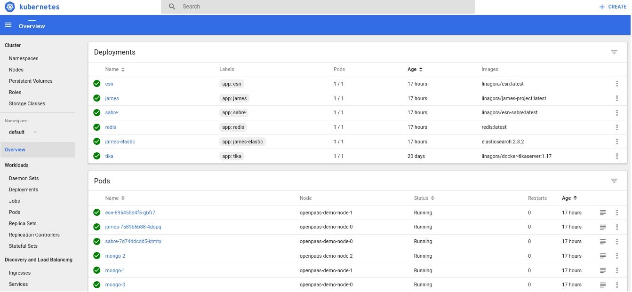Screen dimensions: 632x292
Task: Click the plus icon beside CREATE
Action: [x=602, y=7]
